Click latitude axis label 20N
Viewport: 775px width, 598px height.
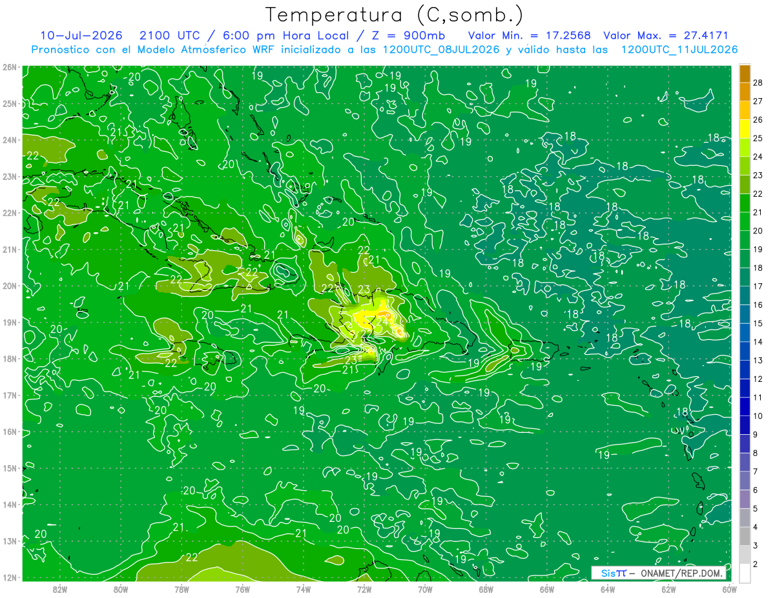pyautogui.click(x=9, y=286)
